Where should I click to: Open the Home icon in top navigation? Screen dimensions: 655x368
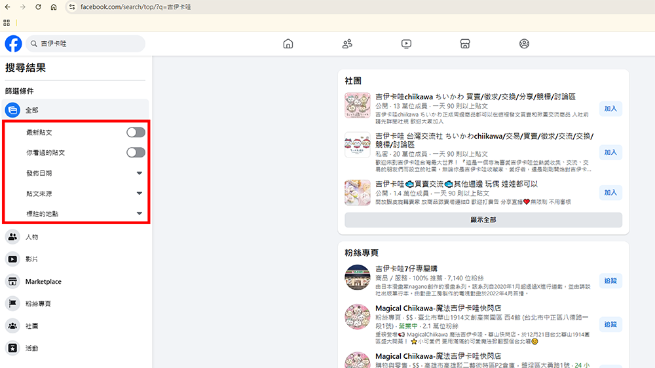pos(288,44)
